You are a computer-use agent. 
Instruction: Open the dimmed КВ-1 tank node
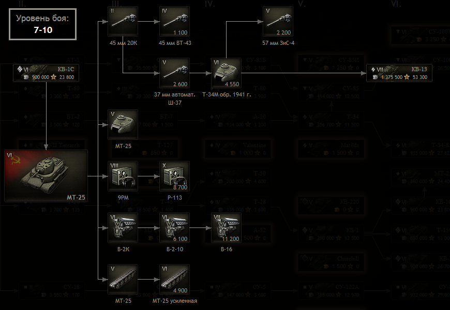tap(331, 234)
